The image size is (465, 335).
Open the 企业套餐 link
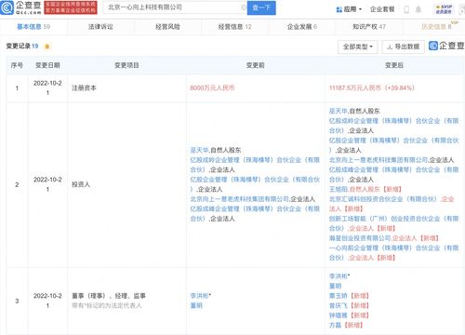382,9
